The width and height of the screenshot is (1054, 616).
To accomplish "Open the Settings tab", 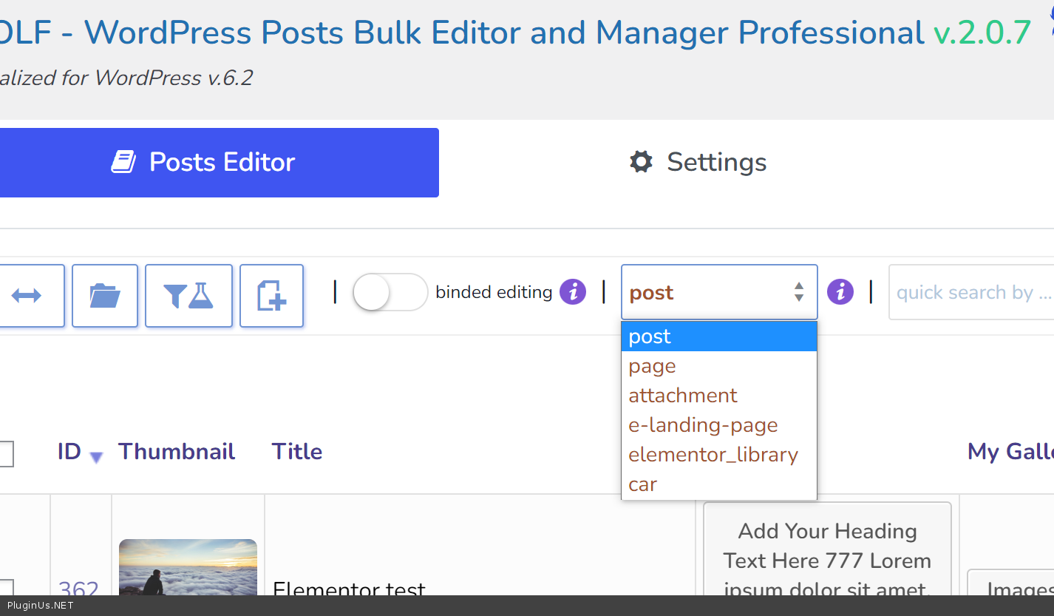I will 698,163.
